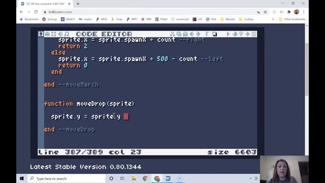This screenshot has width=325, height=183.
Task: Toggle the shadow icon in code editor toolbar
Action: pyautogui.click(x=214, y=34)
